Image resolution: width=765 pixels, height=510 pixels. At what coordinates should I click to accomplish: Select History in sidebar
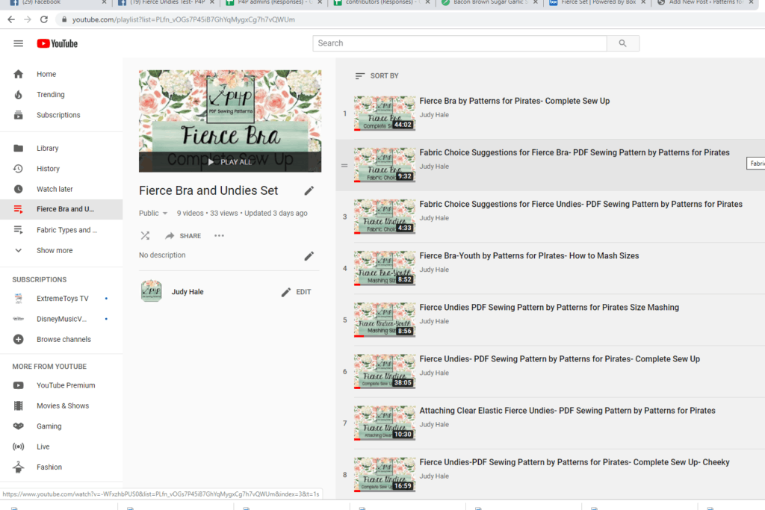point(48,169)
